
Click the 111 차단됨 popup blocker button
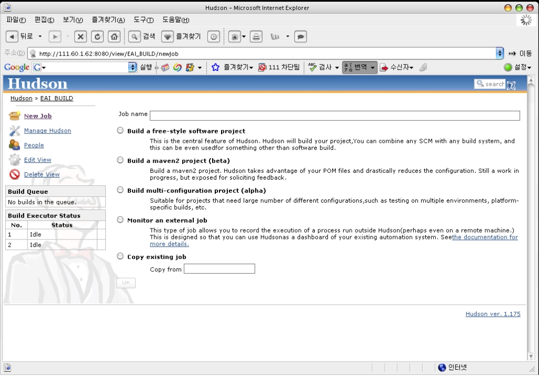point(279,67)
